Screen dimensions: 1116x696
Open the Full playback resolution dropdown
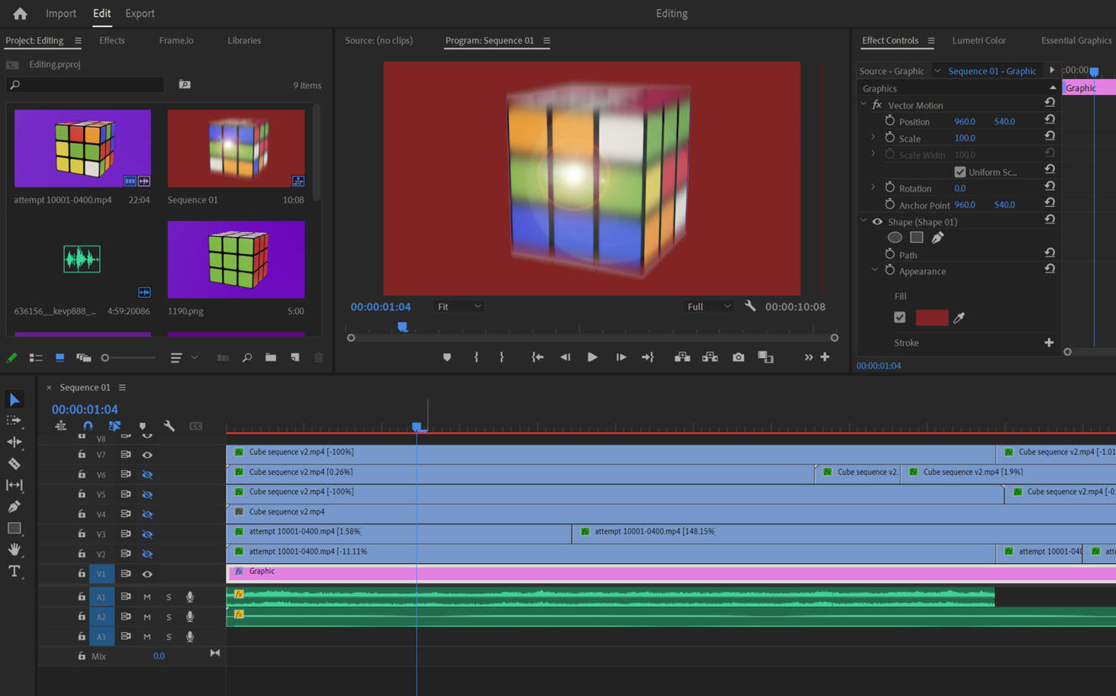click(x=708, y=307)
